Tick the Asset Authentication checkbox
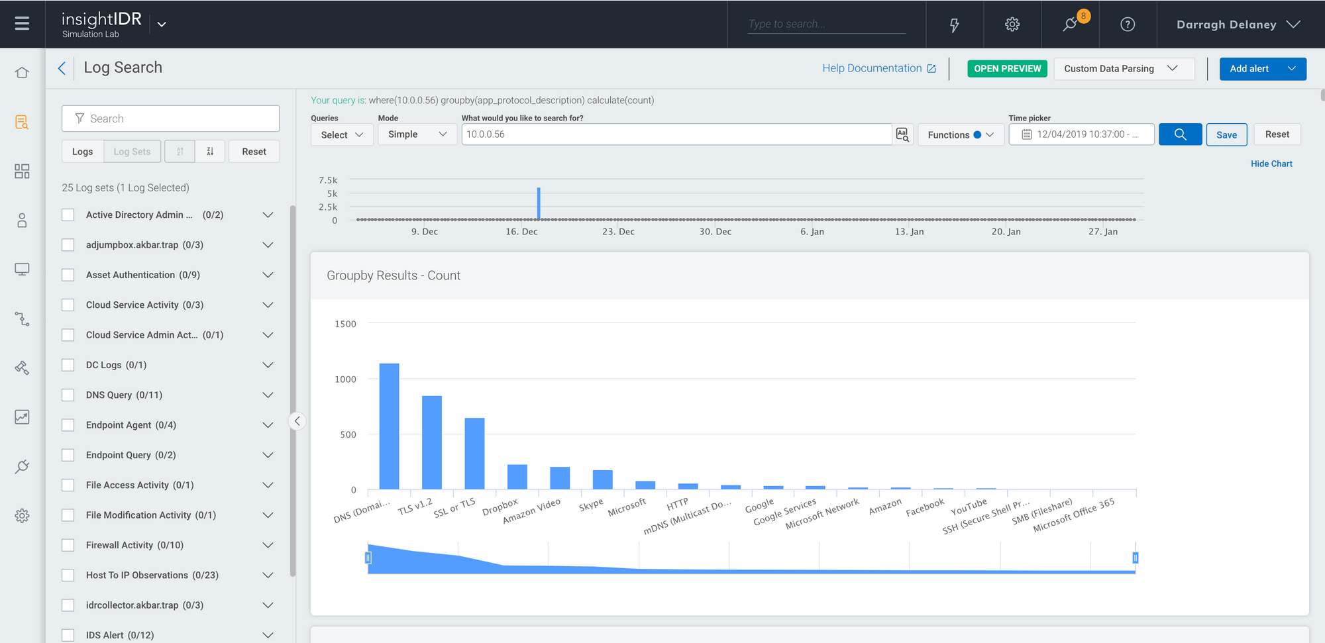This screenshot has width=1325, height=643. [68, 275]
